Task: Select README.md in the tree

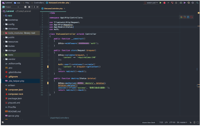Action: pos(20,111)
